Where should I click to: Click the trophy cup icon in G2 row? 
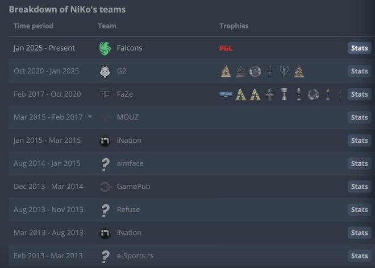coord(284,71)
